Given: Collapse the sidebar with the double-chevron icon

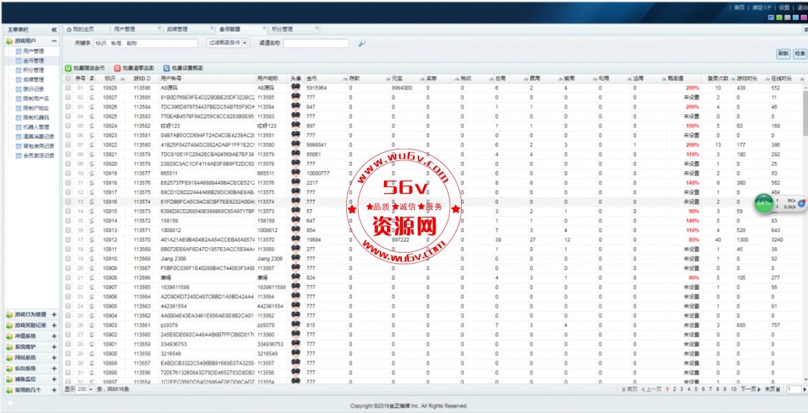Looking at the screenshot, I should click(54, 30).
